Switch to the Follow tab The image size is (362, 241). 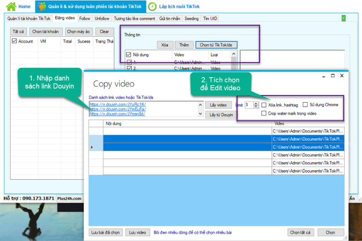[x=85, y=18]
